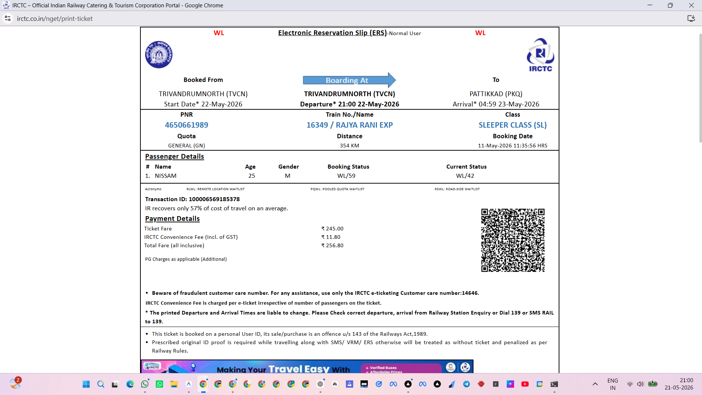
Task: Open the red bug app icon
Action: [x=481, y=384]
